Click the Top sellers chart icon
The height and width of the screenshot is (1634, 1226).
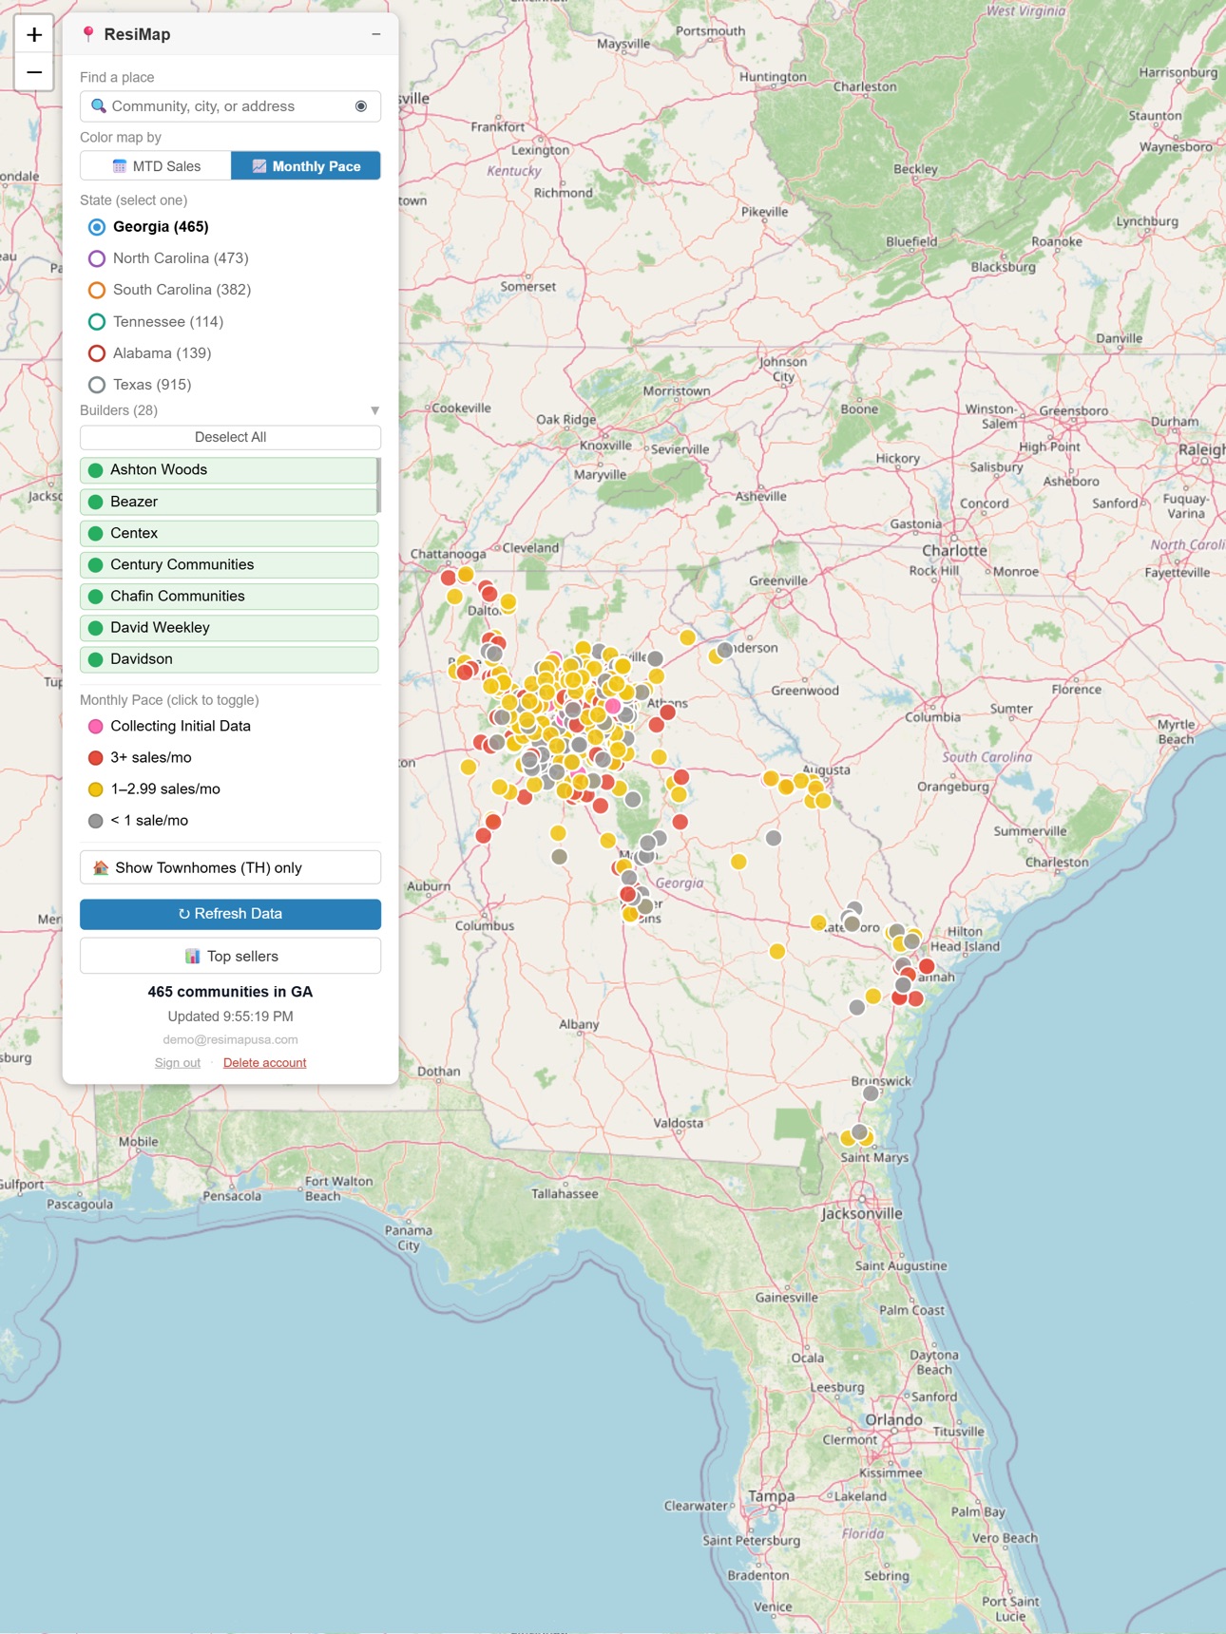tap(193, 956)
